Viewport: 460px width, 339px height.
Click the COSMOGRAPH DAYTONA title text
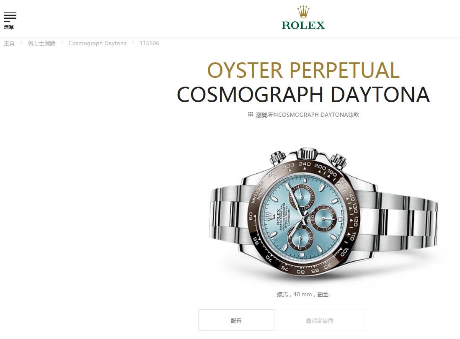click(303, 94)
